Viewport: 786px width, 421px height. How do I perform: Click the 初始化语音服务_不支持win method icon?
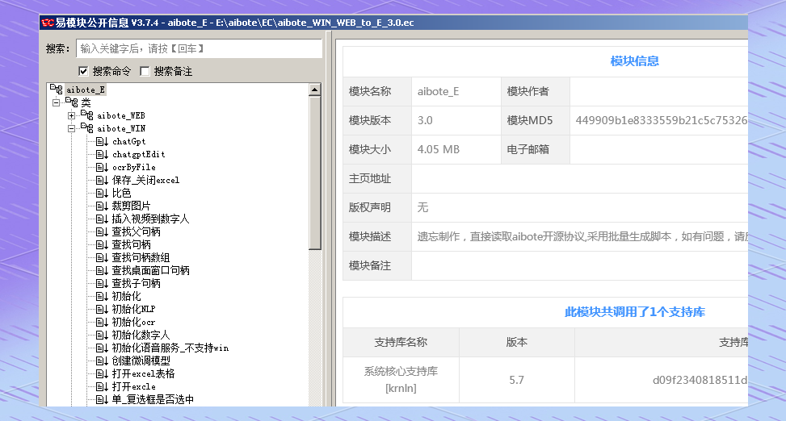tap(103, 348)
